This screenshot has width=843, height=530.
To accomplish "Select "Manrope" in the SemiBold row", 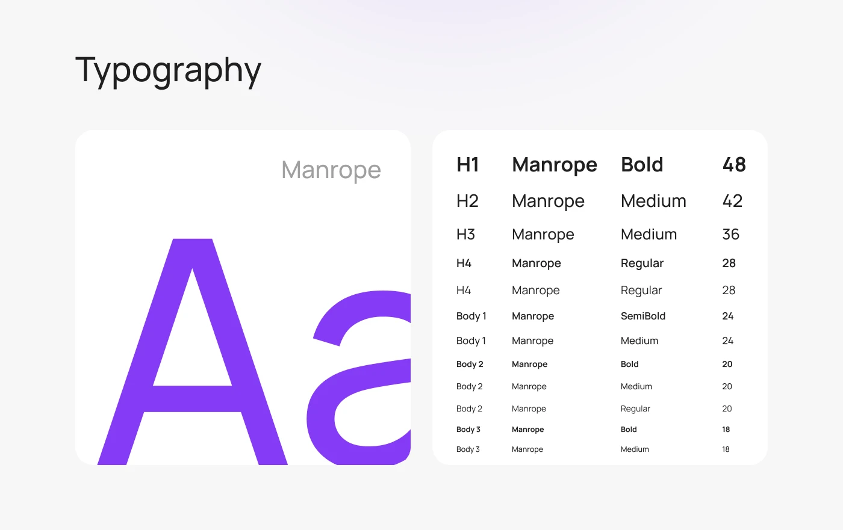I will tap(533, 316).
